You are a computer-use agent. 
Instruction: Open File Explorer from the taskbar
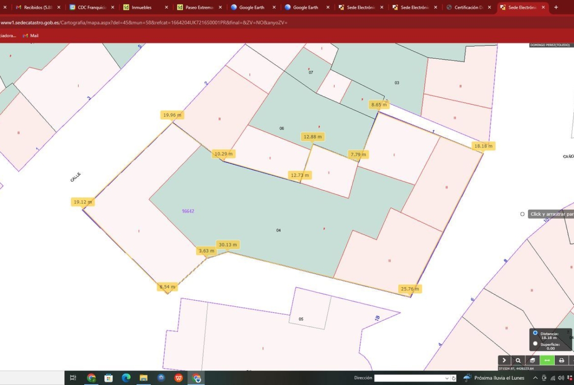pos(143,378)
